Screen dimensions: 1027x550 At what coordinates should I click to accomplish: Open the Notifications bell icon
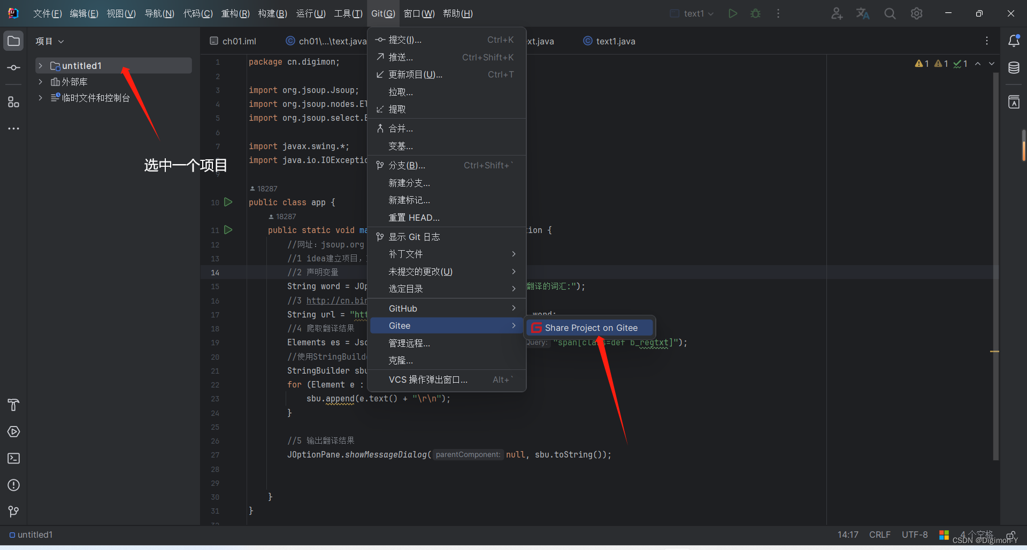click(x=1015, y=41)
